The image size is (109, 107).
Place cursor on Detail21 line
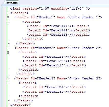click(x=54, y=57)
